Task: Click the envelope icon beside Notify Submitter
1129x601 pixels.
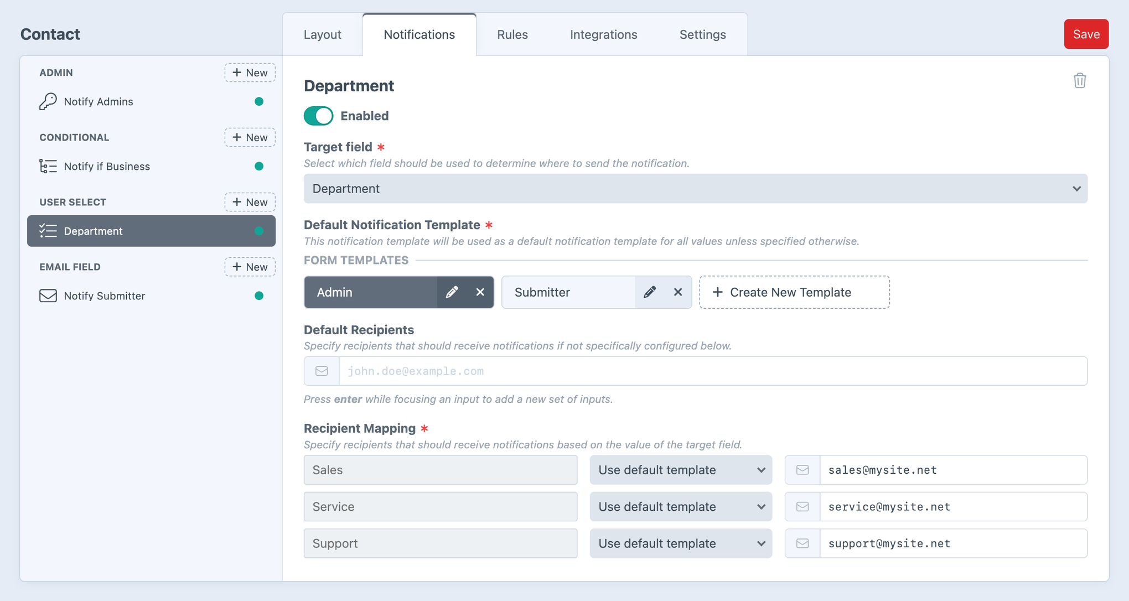Action: 48,296
